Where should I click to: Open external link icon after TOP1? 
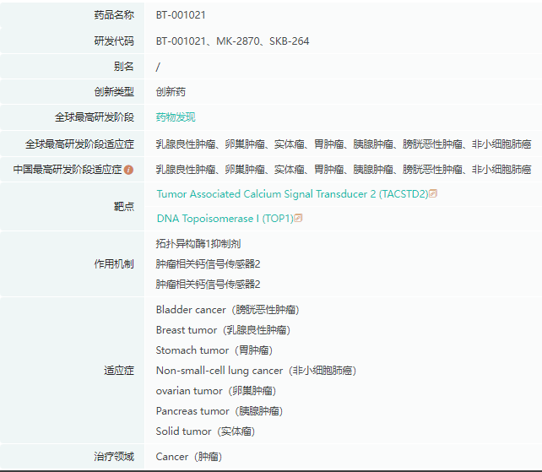(298, 218)
